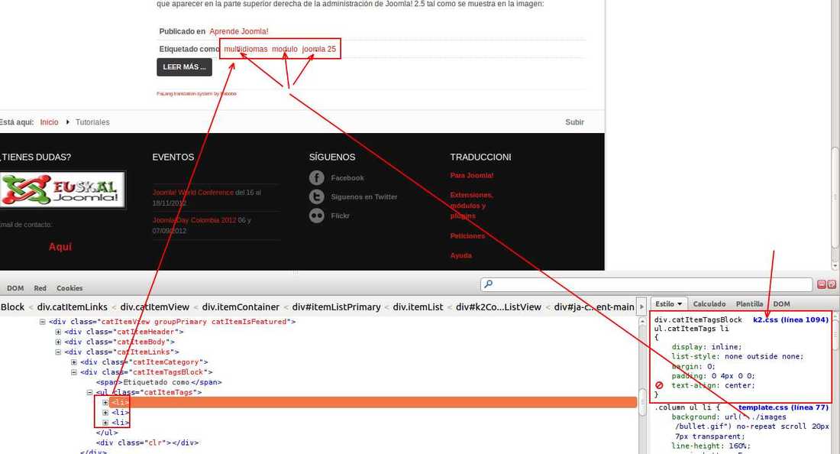Collapse the catItemTagsBlock div node
Viewport: 840px width, 454px height.
click(74, 372)
